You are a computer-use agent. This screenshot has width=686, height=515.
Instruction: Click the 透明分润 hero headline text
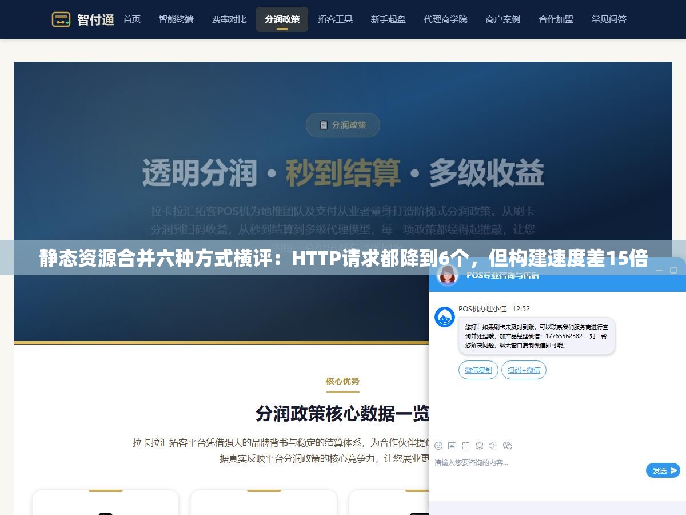click(x=199, y=172)
